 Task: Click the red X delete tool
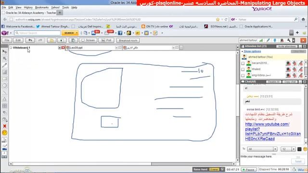5,126
